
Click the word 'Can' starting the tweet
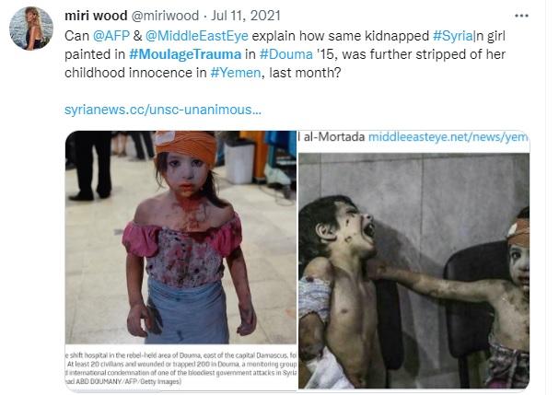point(76,36)
